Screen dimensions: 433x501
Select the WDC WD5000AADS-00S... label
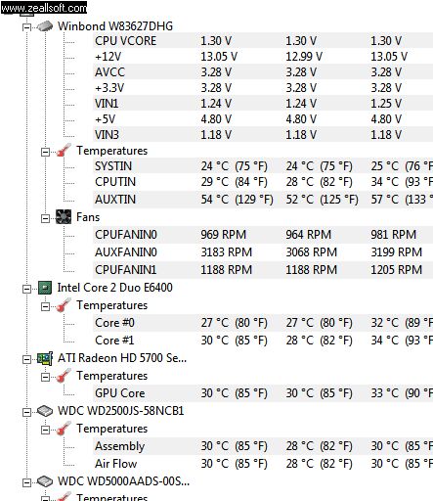123,481
